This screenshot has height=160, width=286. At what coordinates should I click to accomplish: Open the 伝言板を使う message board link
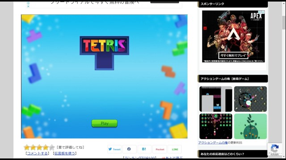pyautogui.click(x=65, y=153)
